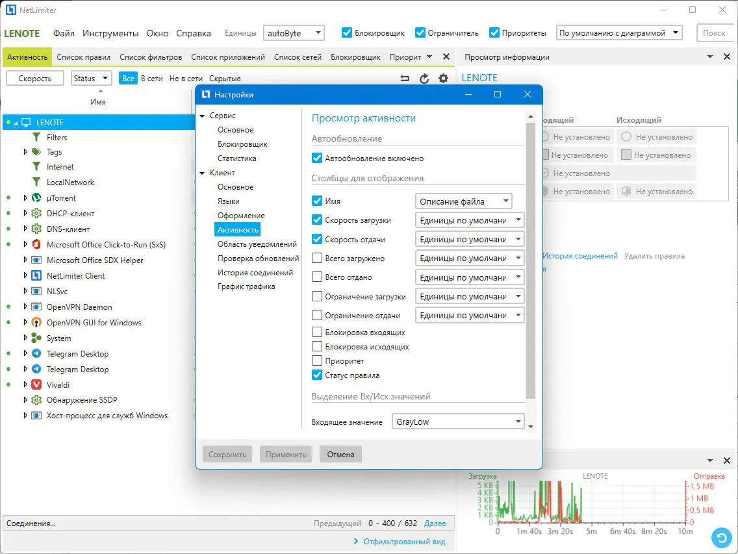Enable Ограничение загрузки column checkbox
This screenshot has height=554, width=738.
(x=317, y=296)
